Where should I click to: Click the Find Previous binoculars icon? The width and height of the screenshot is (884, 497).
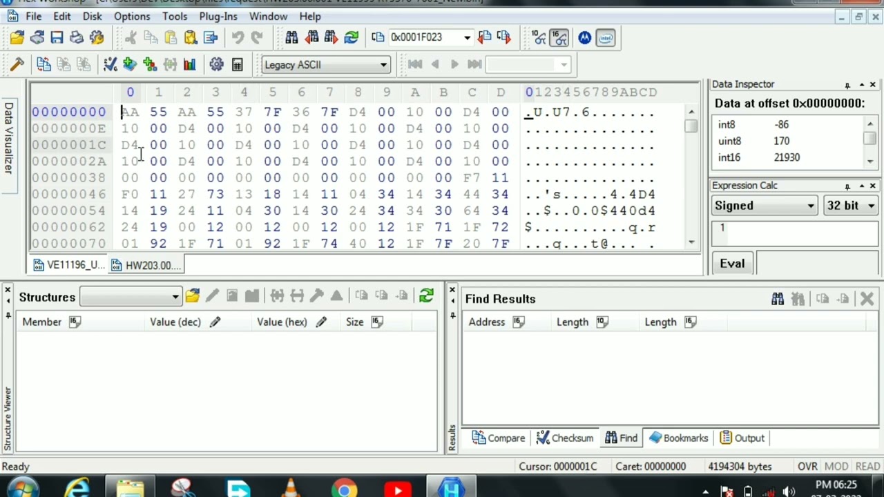pos(311,37)
